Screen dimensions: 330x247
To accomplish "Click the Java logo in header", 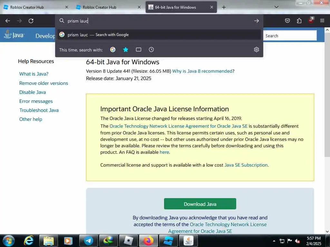I will pos(14,34).
